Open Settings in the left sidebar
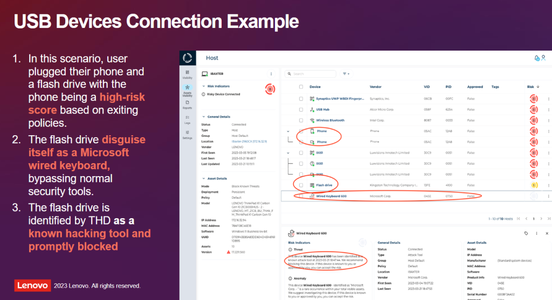This screenshot has width=552, height=300. (x=187, y=135)
